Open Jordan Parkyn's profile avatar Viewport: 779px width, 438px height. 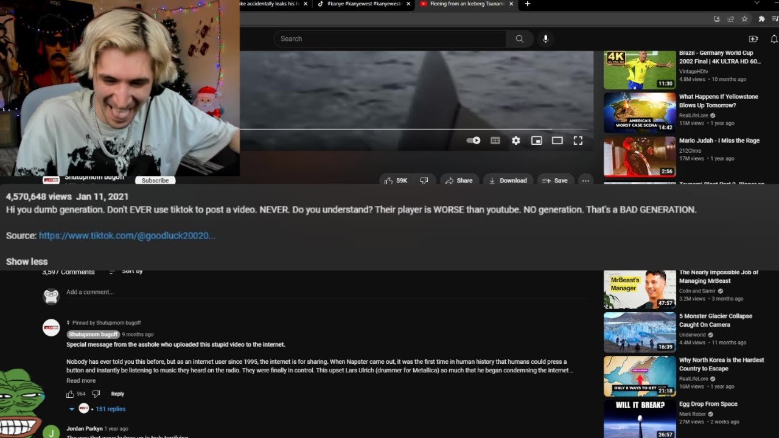[51, 433]
